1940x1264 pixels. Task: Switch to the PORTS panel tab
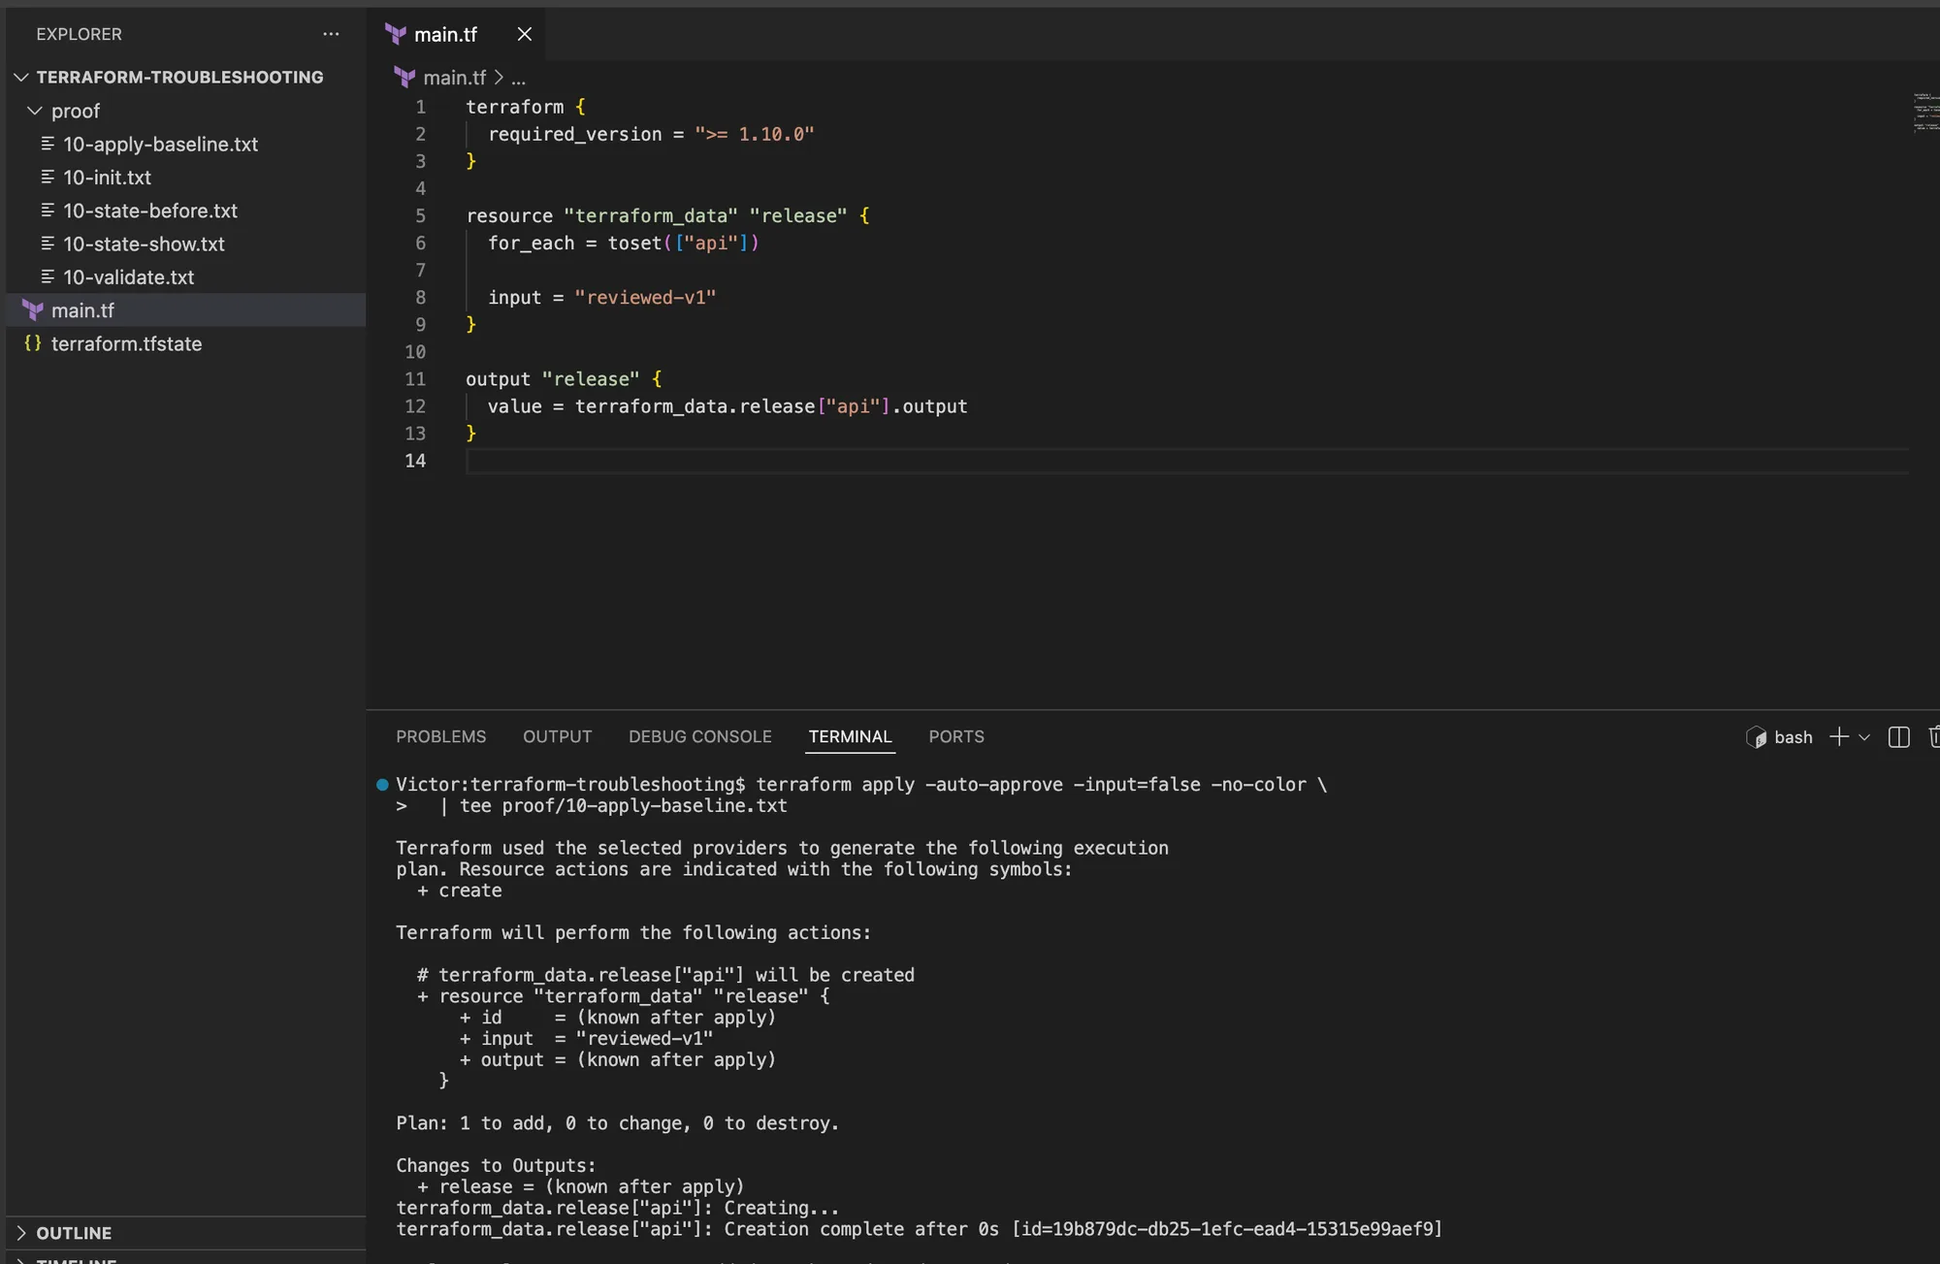click(x=956, y=737)
